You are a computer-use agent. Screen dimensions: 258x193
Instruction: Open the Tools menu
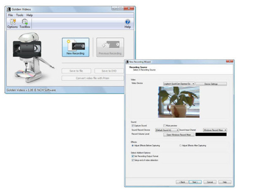tap(20, 15)
